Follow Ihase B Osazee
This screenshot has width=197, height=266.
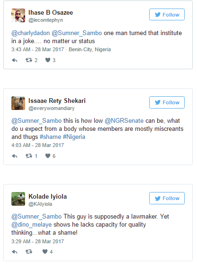point(167,15)
